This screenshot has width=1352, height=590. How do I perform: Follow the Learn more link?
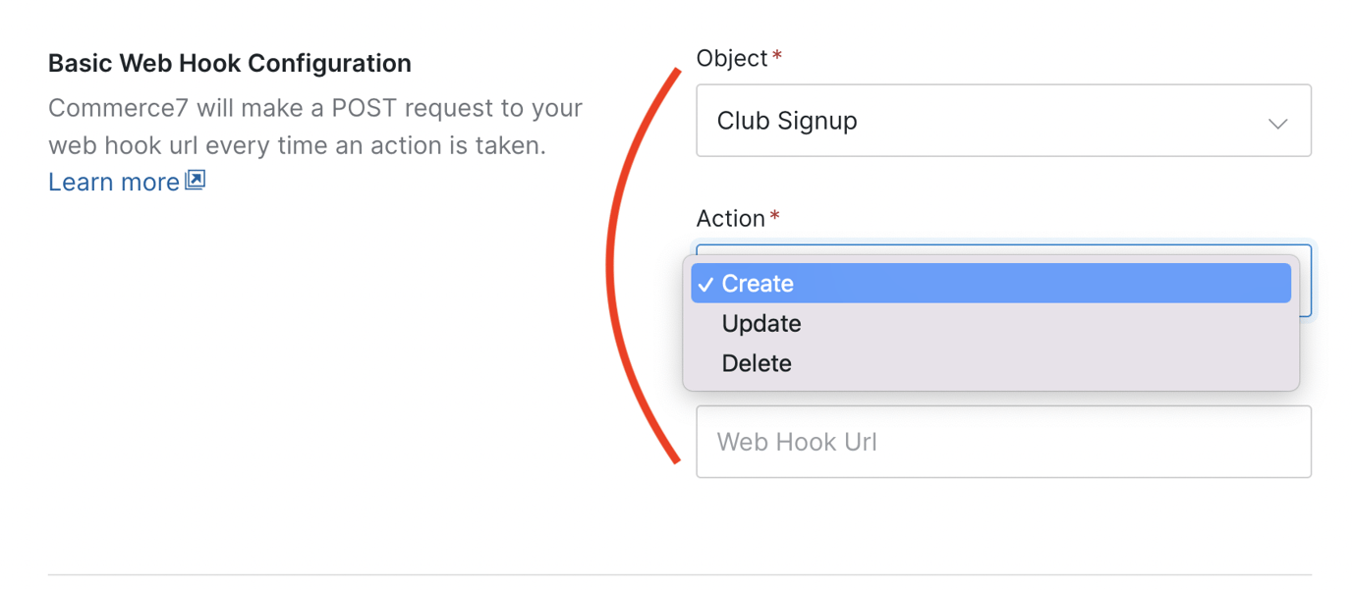click(113, 182)
